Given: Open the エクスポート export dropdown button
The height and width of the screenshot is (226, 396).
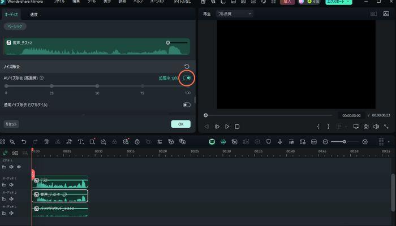Looking at the screenshot, I should tap(339, 2).
